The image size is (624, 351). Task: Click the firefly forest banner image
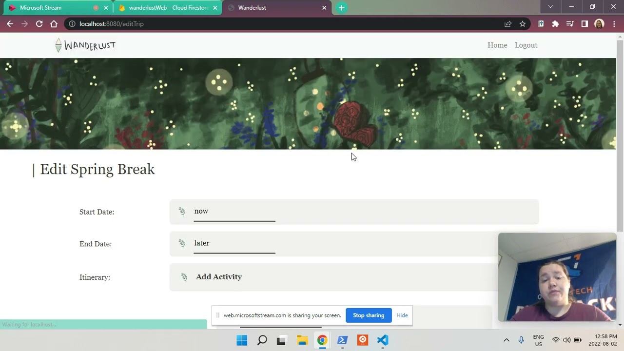(x=308, y=104)
